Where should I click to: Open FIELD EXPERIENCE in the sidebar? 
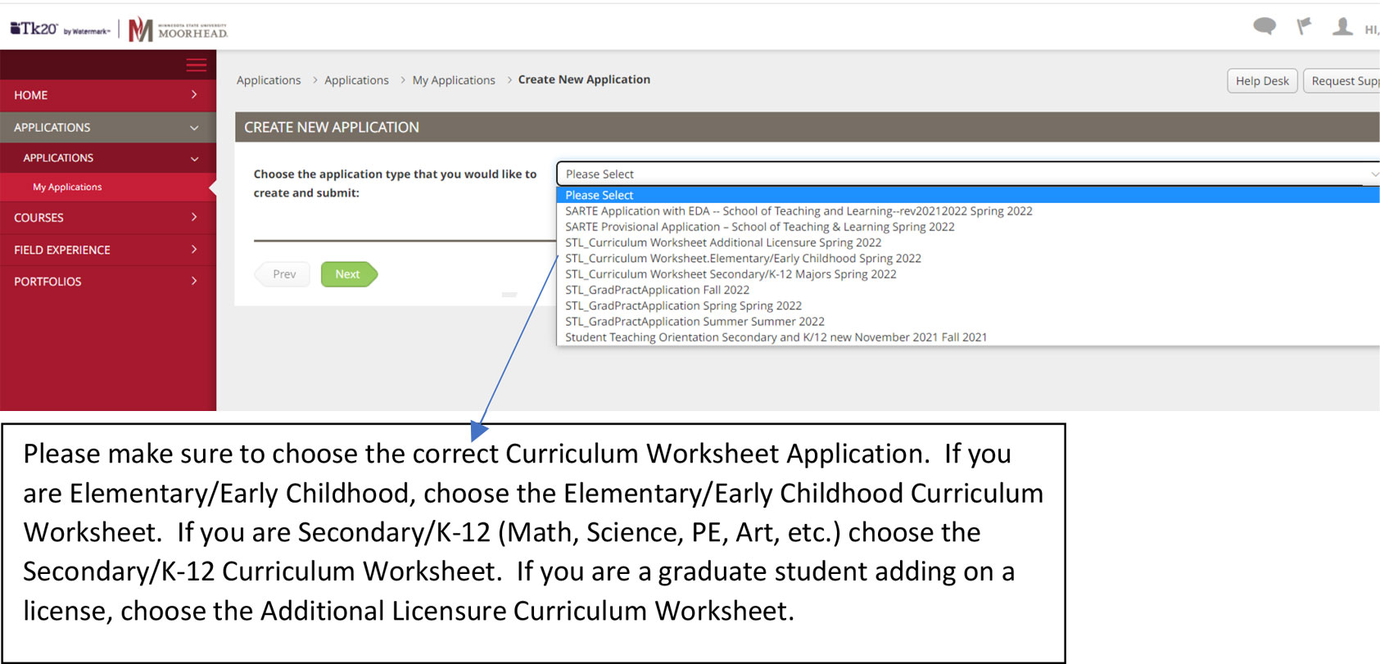click(x=107, y=250)
